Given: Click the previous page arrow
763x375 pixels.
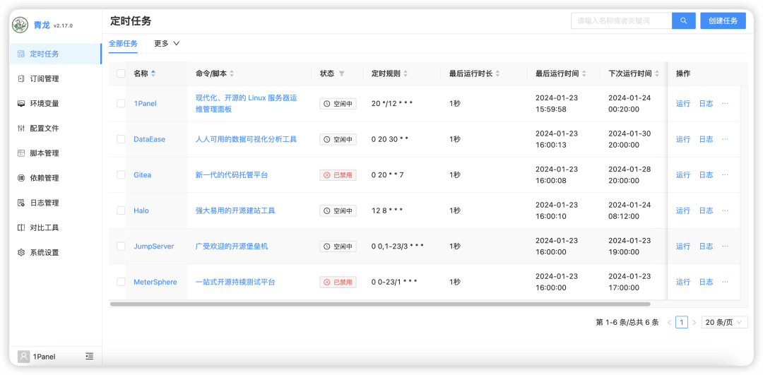Looking at the screenshot, I should click(x=670, y=322).
